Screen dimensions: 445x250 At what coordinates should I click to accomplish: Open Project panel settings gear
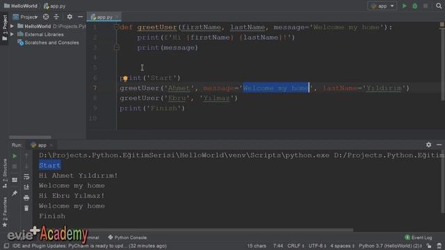pos(70,17)
